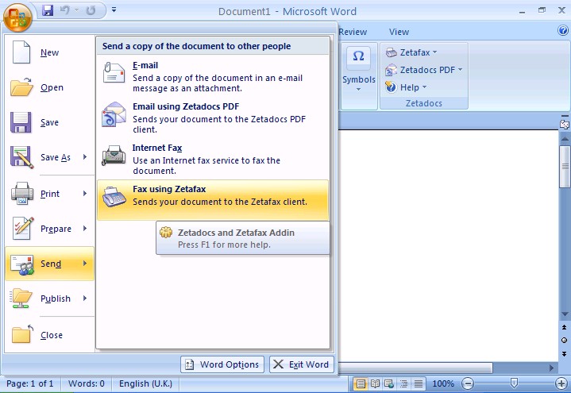Image resolution: width=571 pixels, height=393 pixels.
Task: Click the Zoom Out minus button
Action: (468, 383)
